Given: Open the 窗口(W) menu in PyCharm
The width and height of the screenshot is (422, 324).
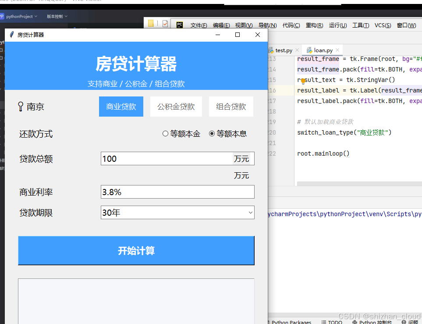Looking at the screenshot, I should 406,25.
